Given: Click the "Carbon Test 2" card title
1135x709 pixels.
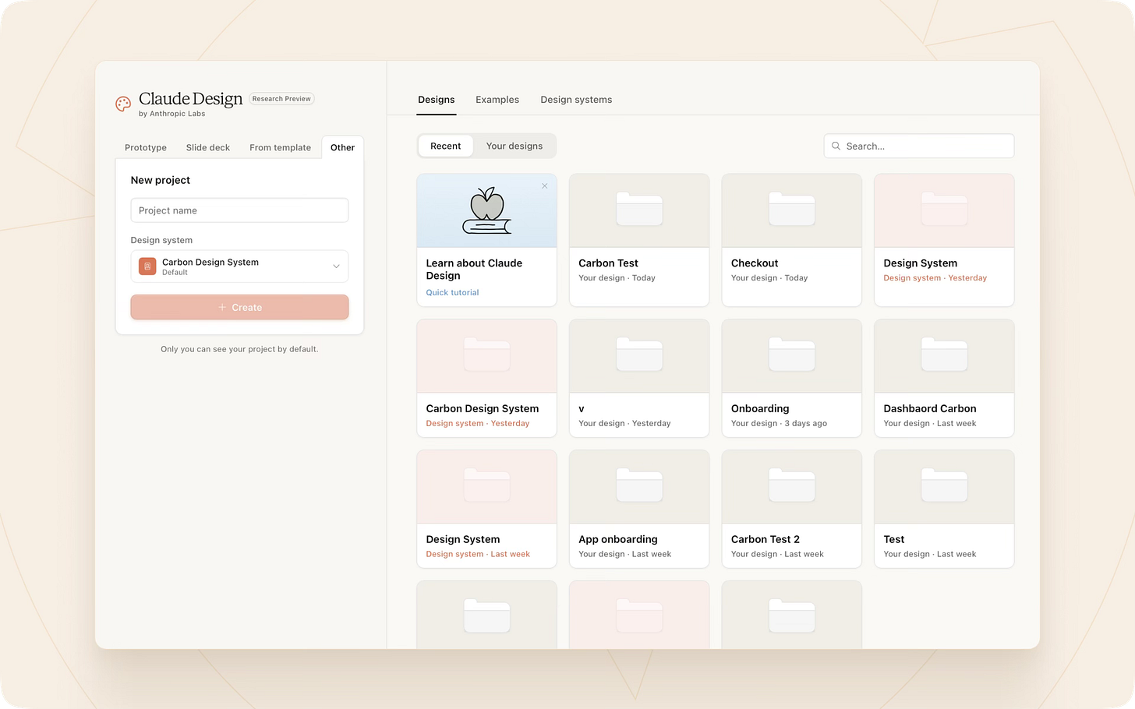Looking at the screenshot, I should coord(766,539).
